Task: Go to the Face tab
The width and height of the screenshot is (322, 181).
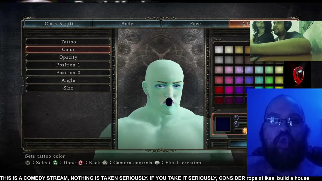Action: [x=195, y=24]
